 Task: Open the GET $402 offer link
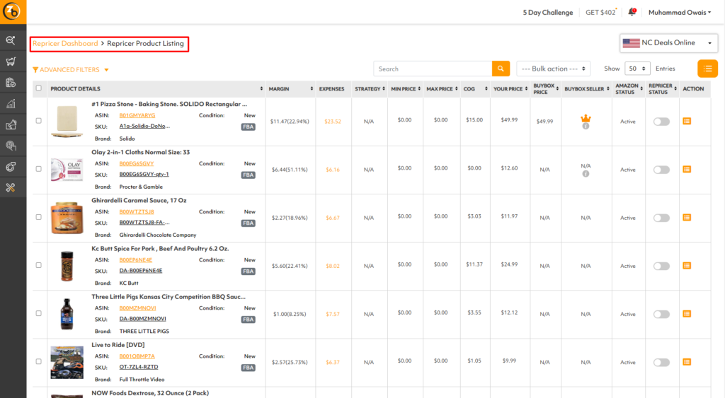click(600, 13)
